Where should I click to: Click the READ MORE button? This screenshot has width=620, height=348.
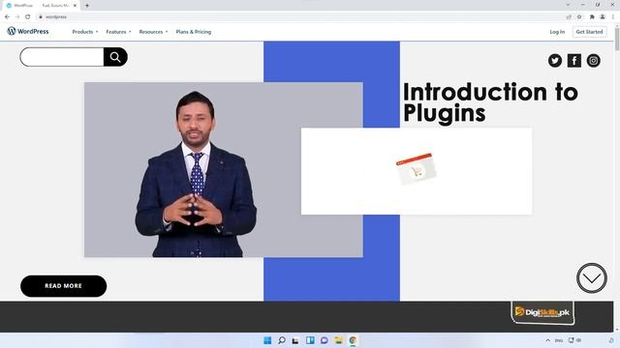[x=63, y=286]
